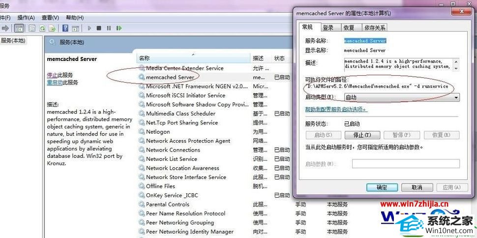Screen dimensions: 477x238
Task: Click the 取消 button
Action: click(x=417, y=187)
